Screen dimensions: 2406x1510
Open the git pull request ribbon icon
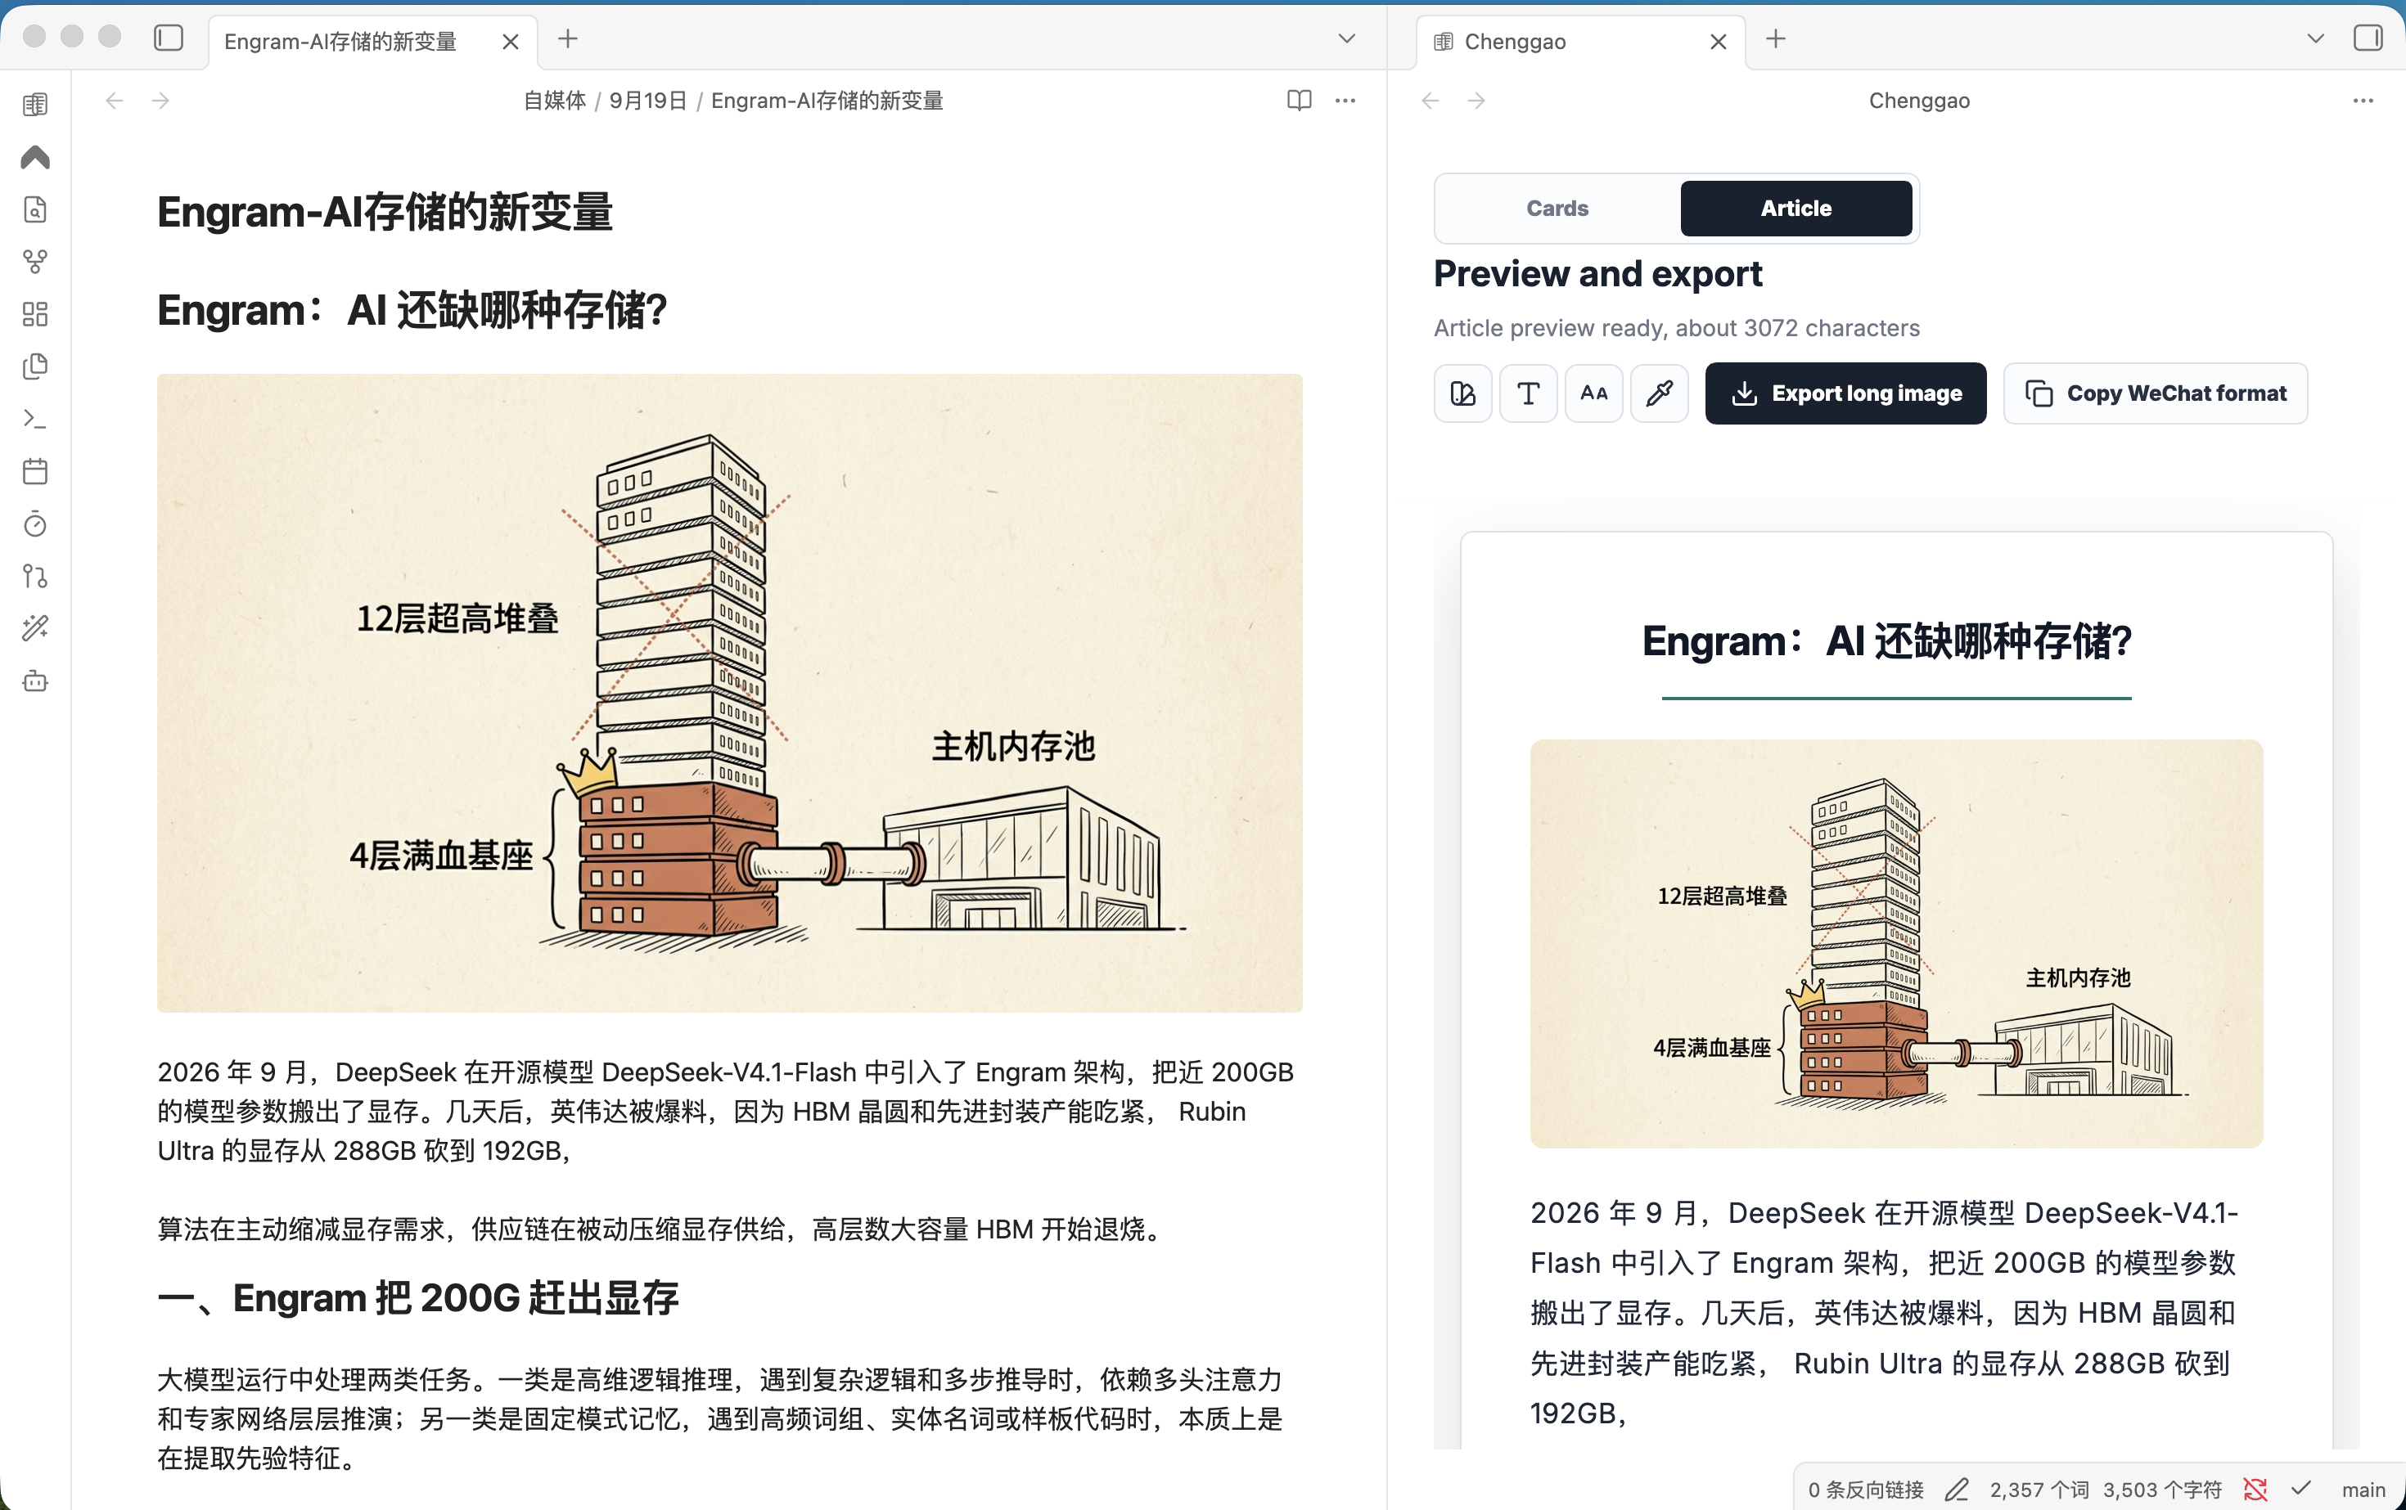(35, 576)
